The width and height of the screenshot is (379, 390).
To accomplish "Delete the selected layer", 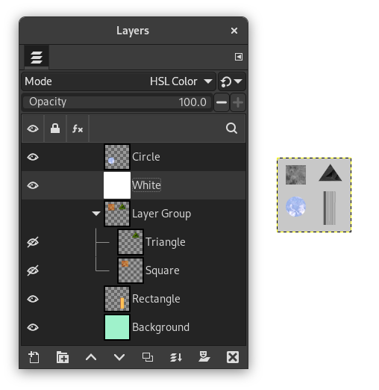I will pos(233,357).
